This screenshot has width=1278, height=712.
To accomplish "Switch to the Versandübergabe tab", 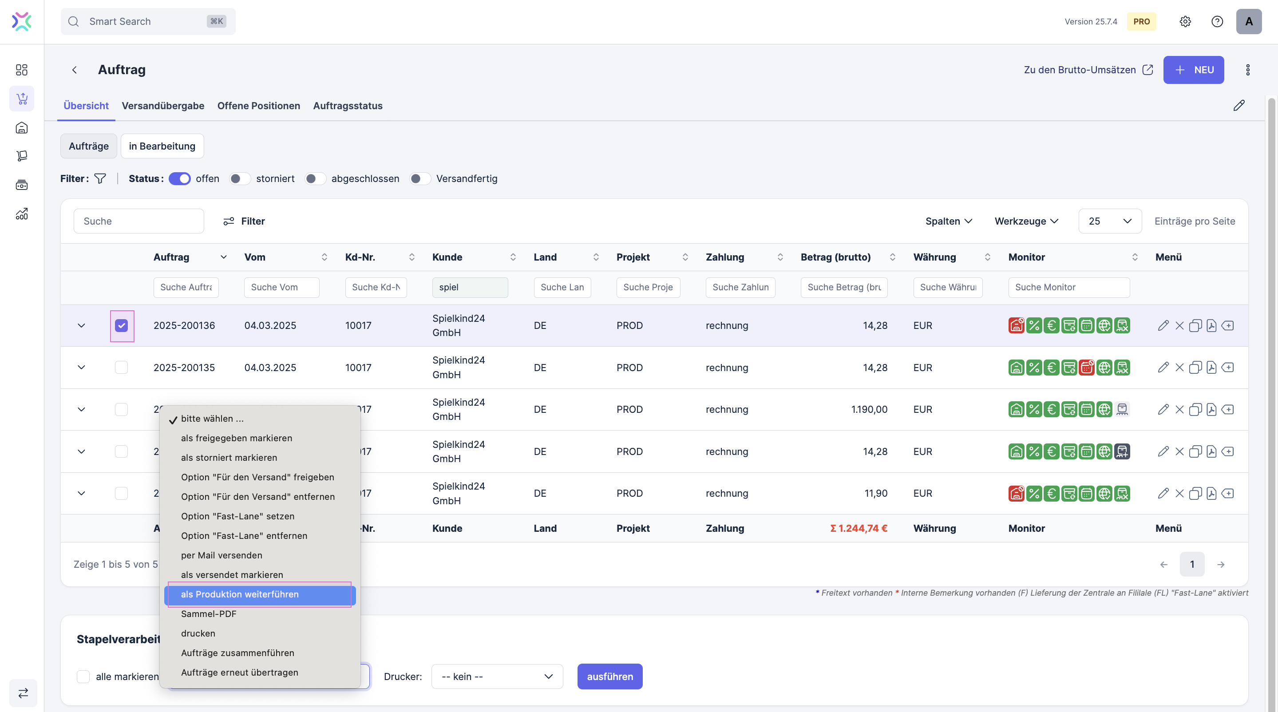I will coord(163,106).
